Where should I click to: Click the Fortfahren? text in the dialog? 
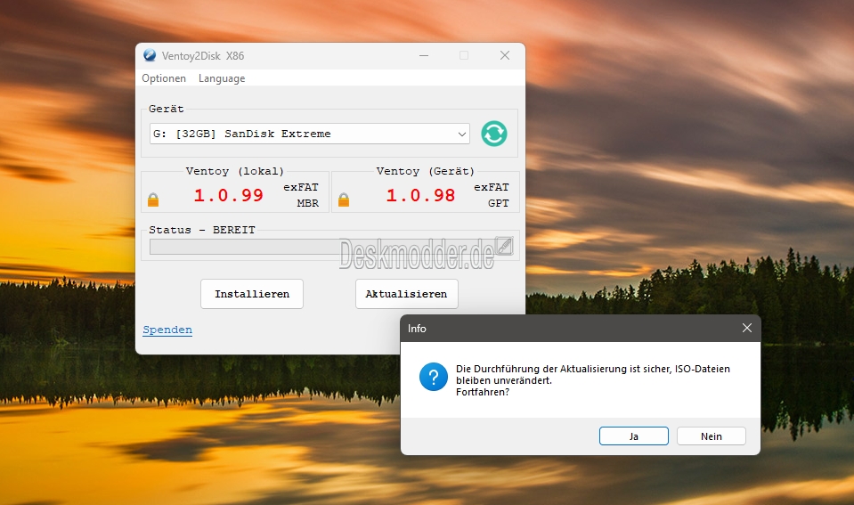pyautogui.click(x=483, y=392)
